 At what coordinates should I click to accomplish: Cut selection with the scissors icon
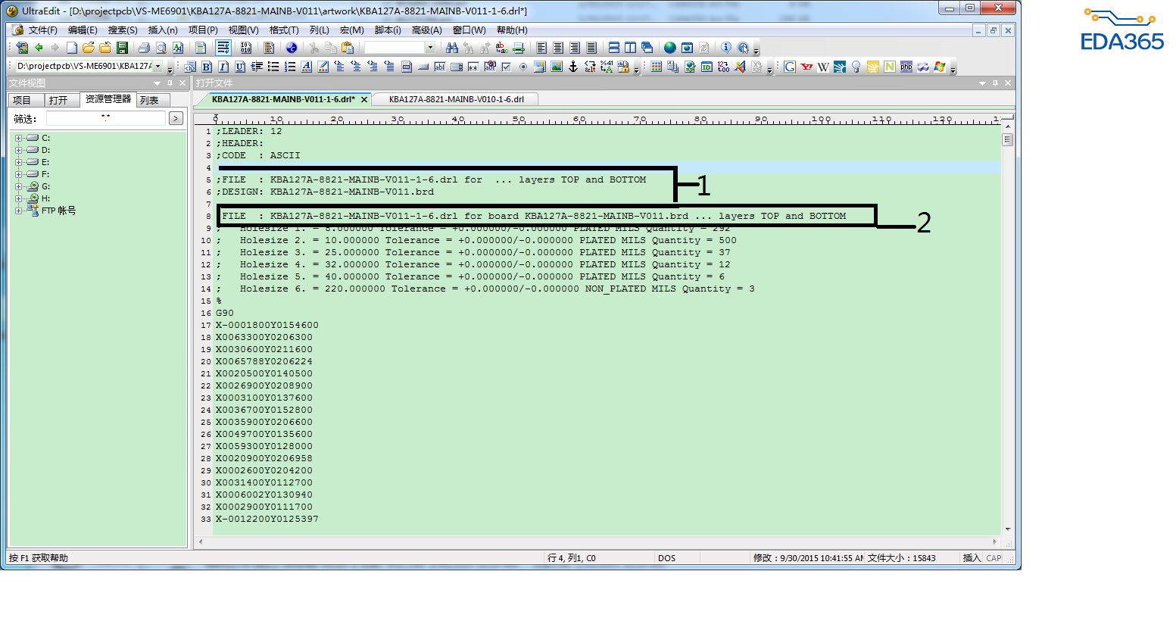click(x=313, y=48)
